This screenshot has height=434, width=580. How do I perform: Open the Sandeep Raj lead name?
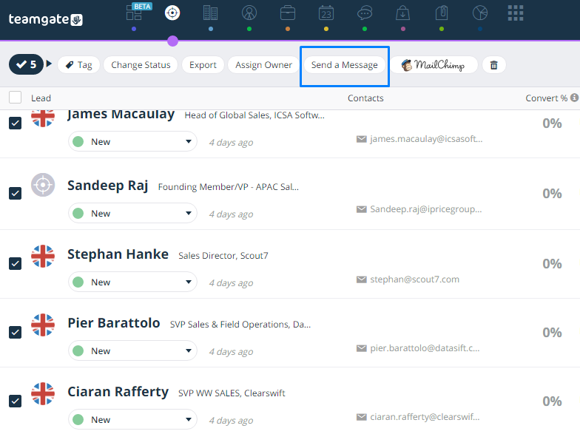click(108, 186)
